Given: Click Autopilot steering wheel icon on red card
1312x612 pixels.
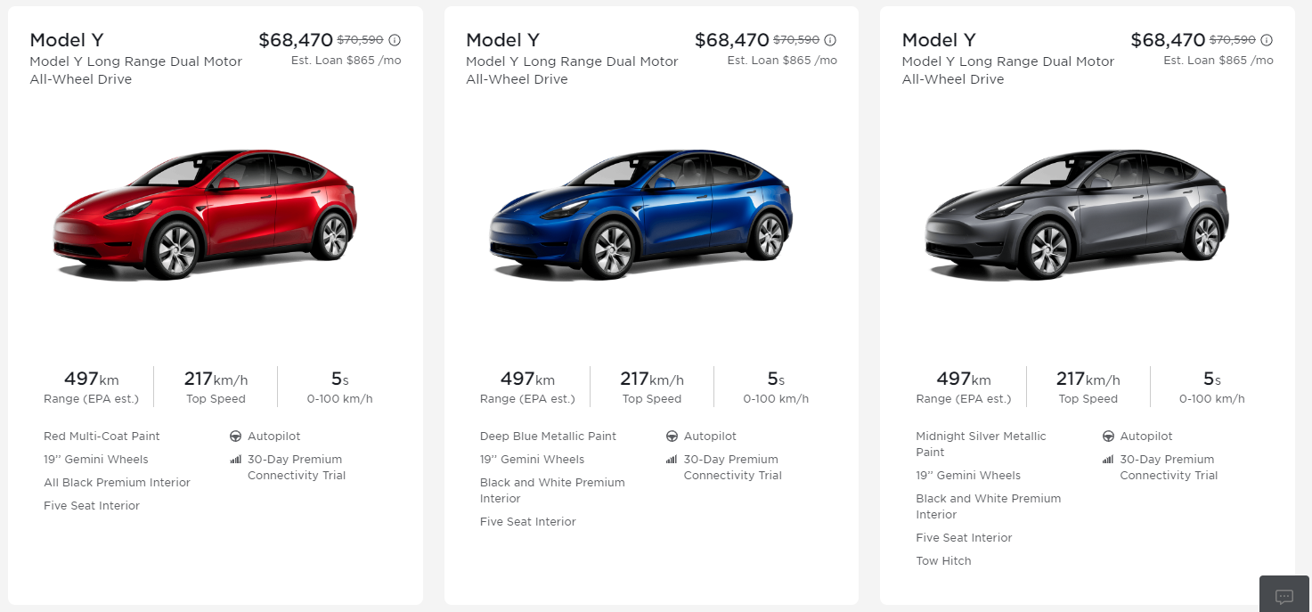Looking at the screenshot, I should (x=235, y=437).
